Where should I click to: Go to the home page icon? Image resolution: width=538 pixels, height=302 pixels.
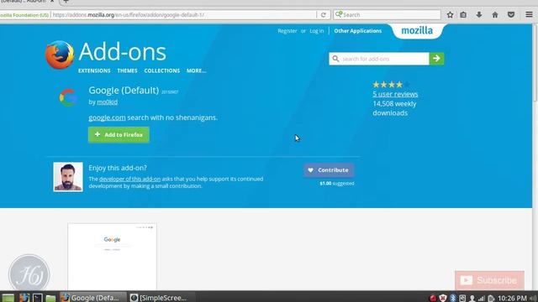(495, 15)
